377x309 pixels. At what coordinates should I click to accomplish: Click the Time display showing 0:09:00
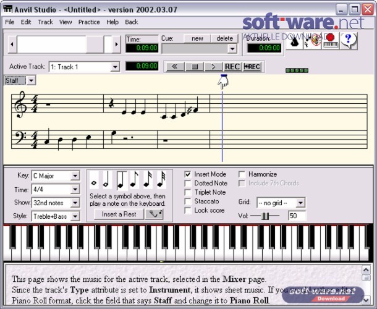[142, 48]
